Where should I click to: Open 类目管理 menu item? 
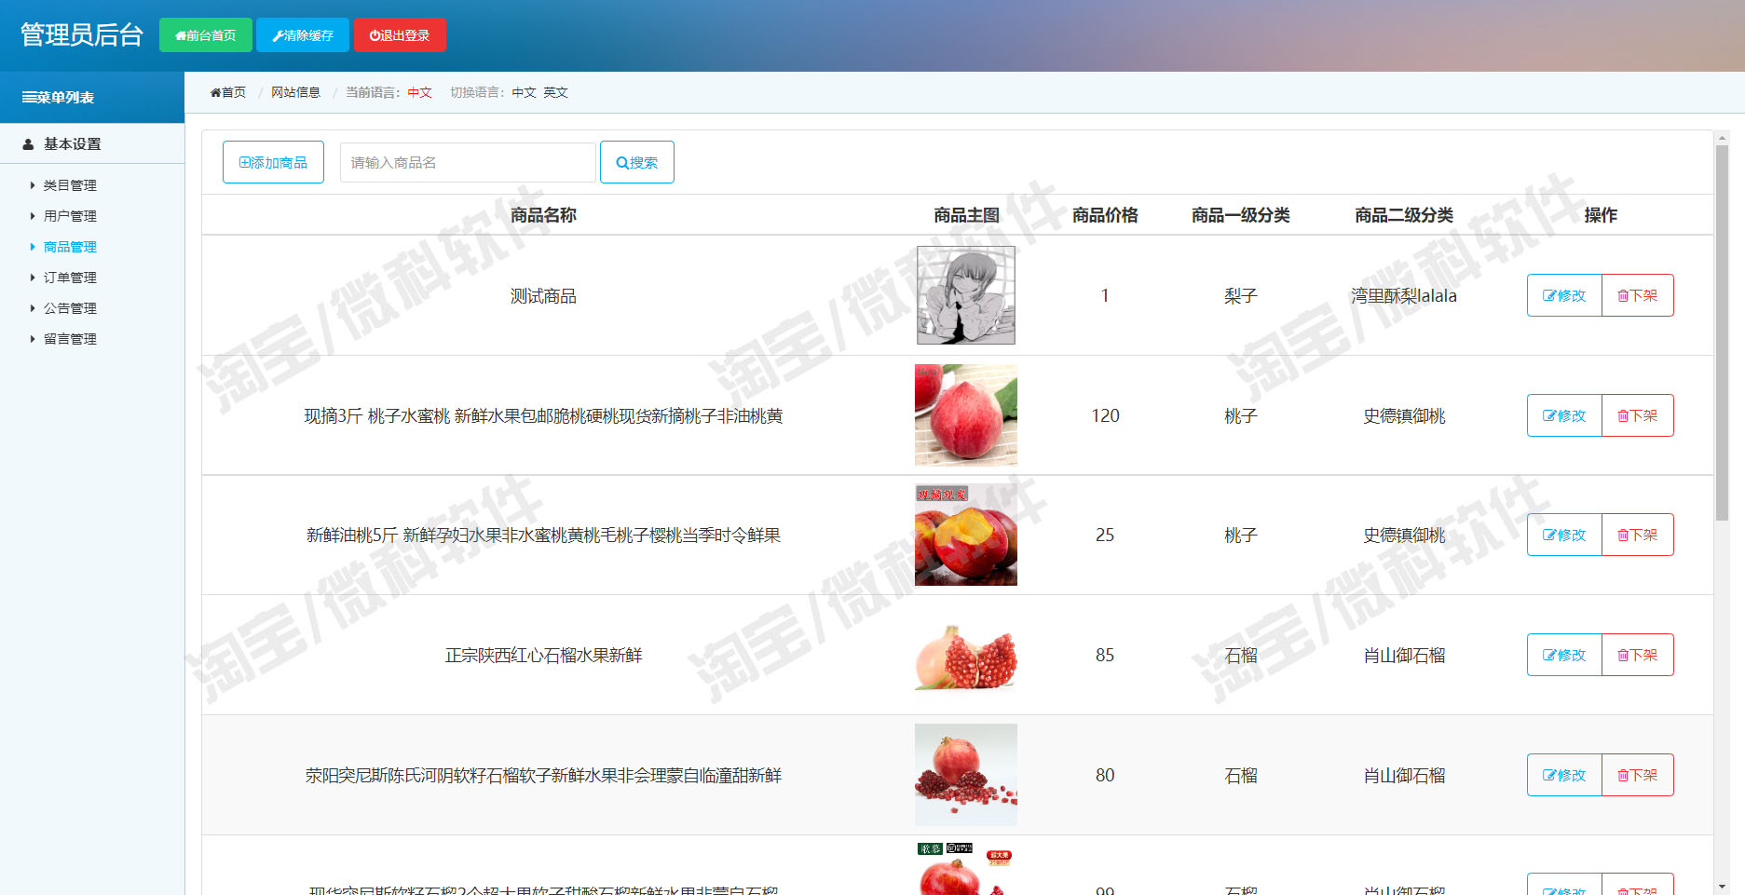(70, 185)
